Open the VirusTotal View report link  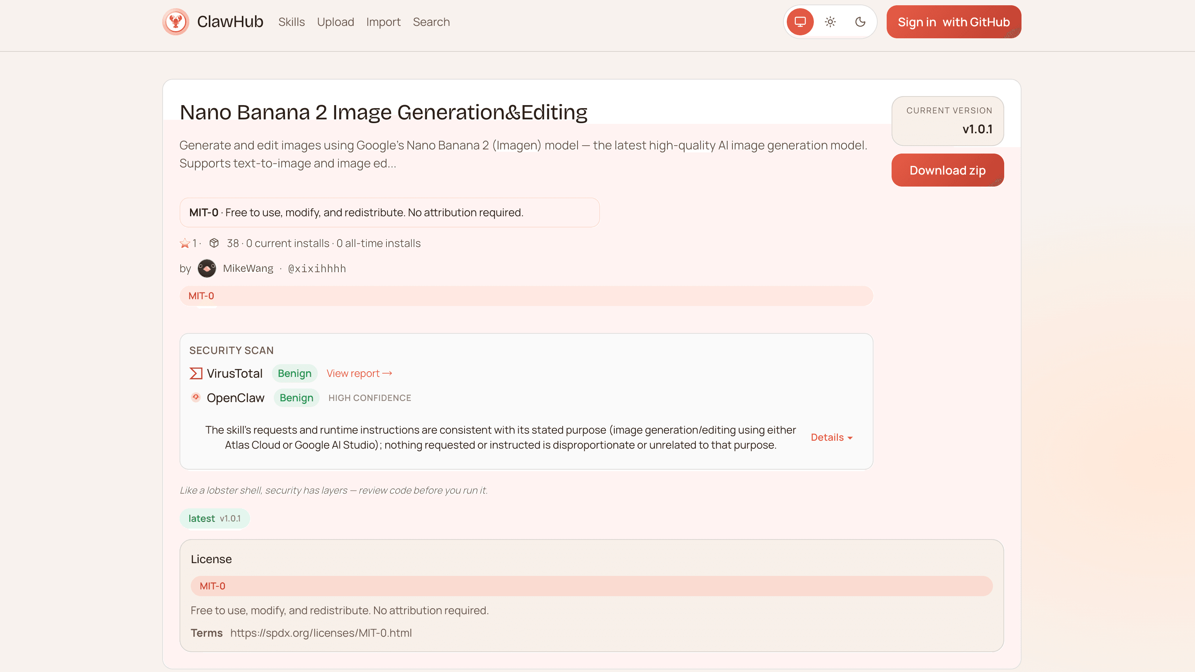359,373
